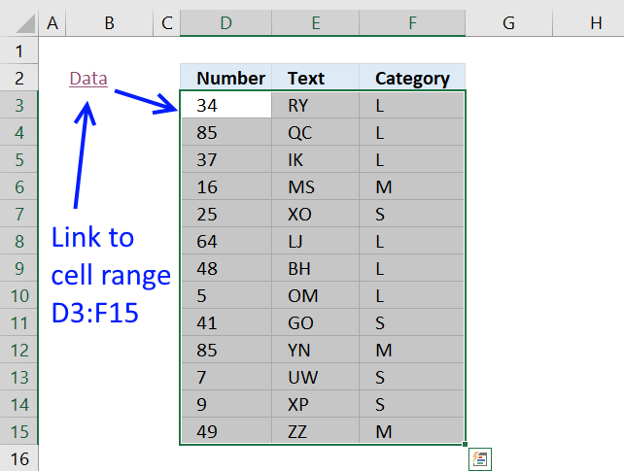Image resolution: width=624 pixels, height=471 pixels.
Task: Click the Number header cell
Action: click(226, 78)
